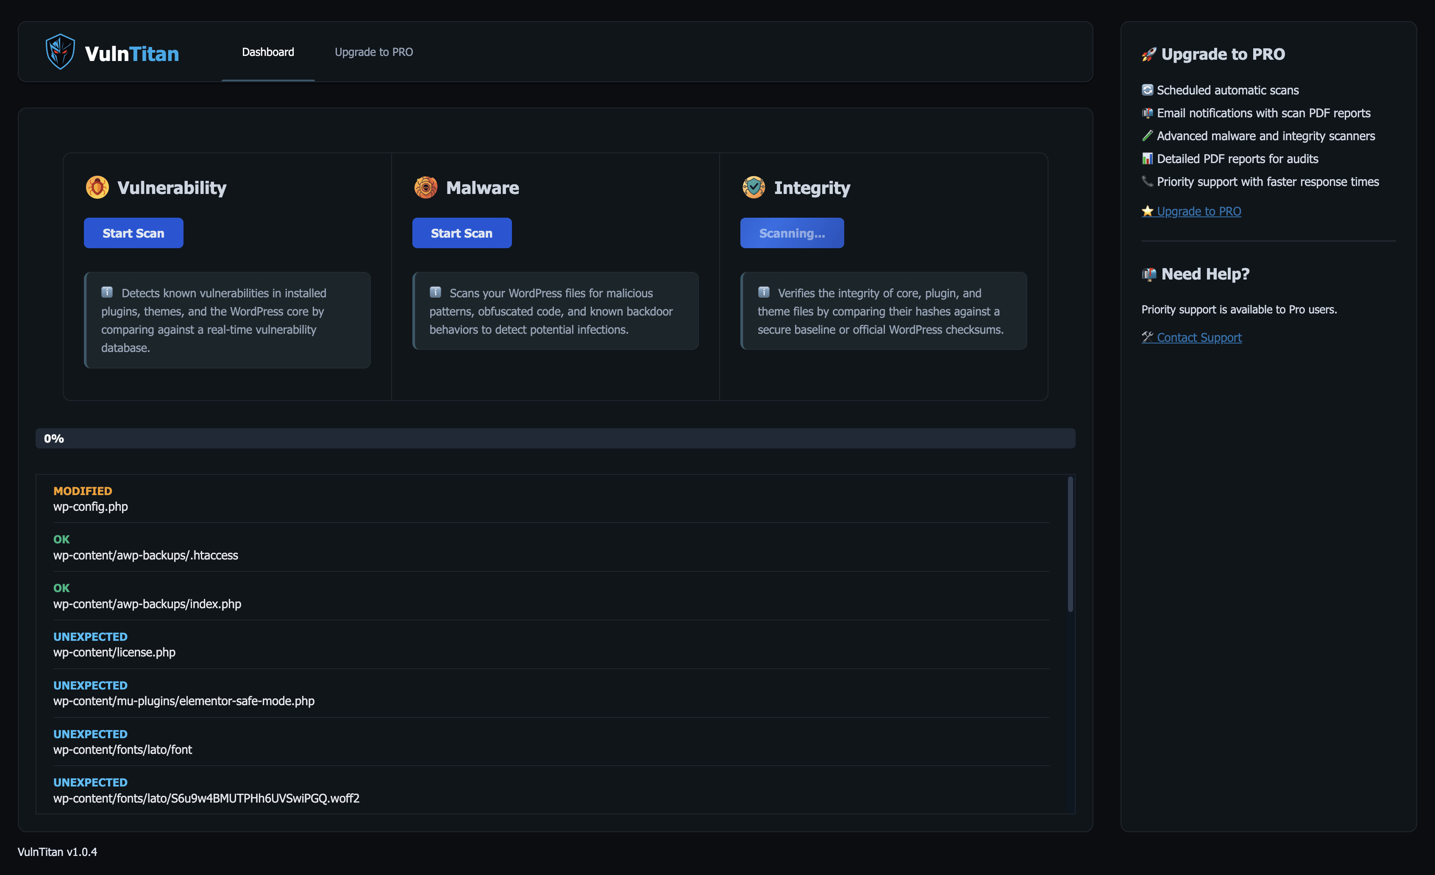1435x875 pixels.
Task: Select wp-content/awp-backups/.htaccess entry
Action: coord(551,547)
